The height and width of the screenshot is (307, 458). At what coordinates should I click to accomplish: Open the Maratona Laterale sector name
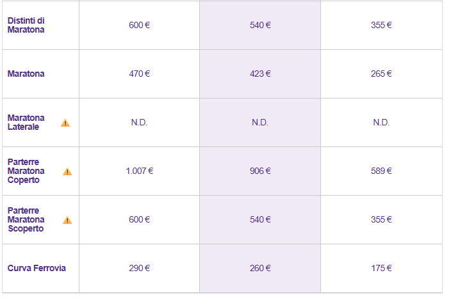tap(26, 122)
